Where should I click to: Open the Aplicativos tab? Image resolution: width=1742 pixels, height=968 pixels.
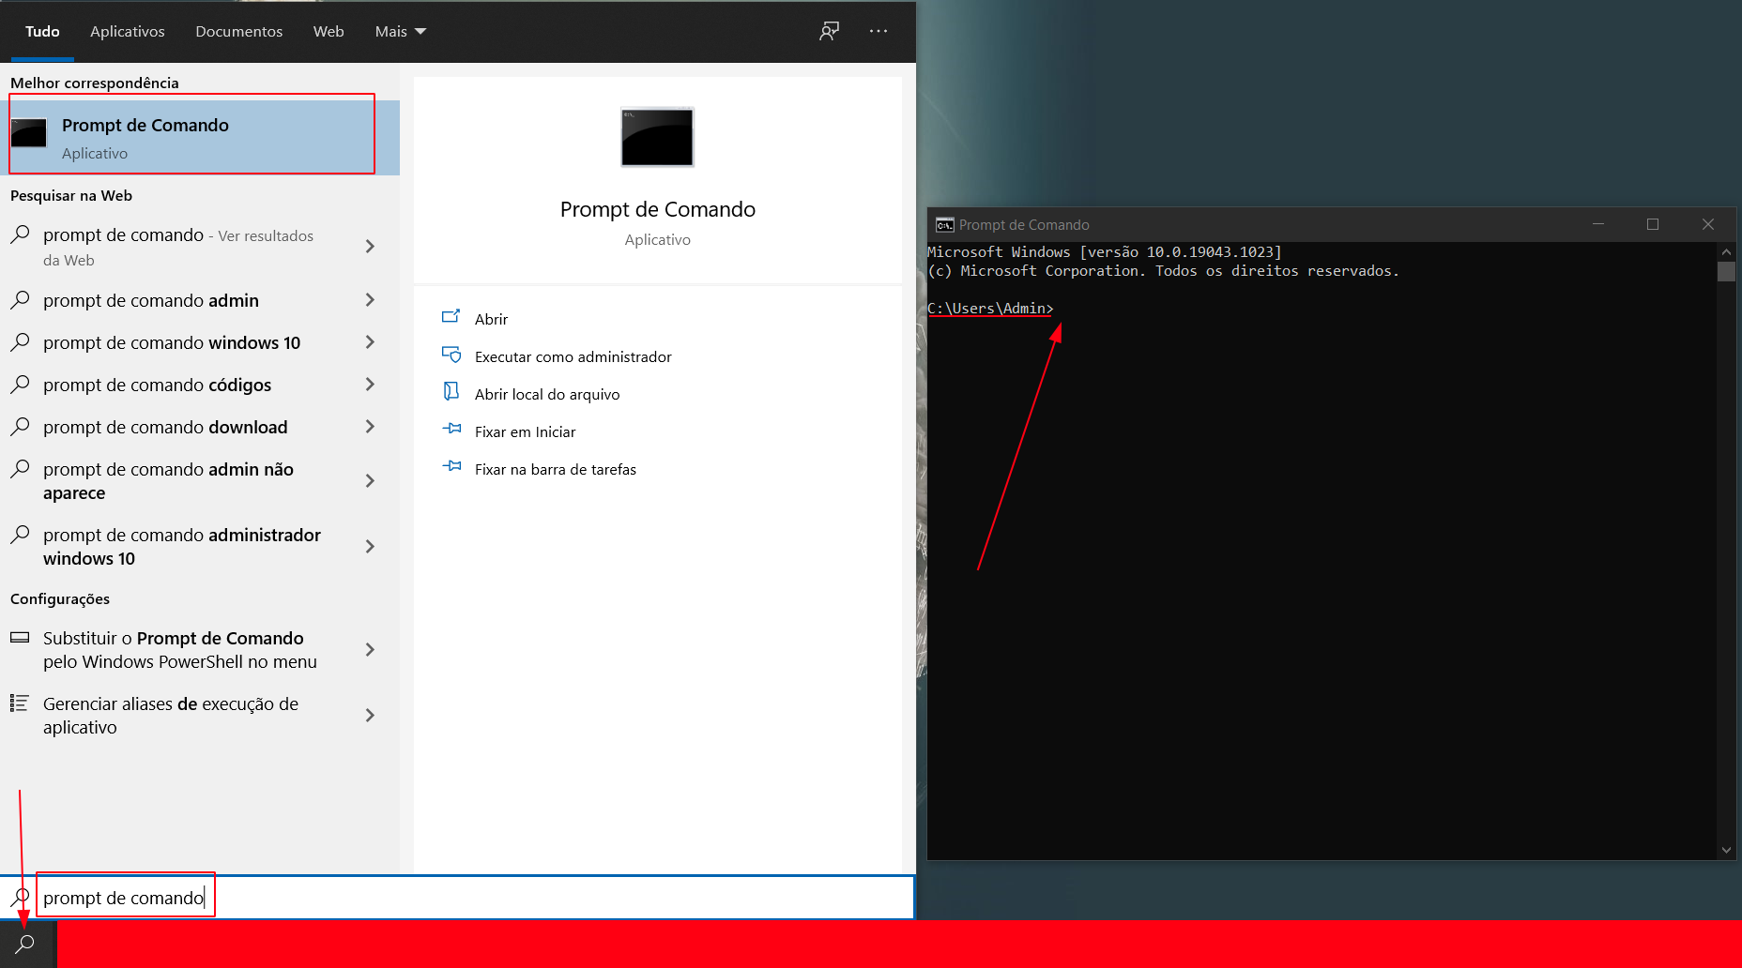pyautogui.click(x=128, y=31)
